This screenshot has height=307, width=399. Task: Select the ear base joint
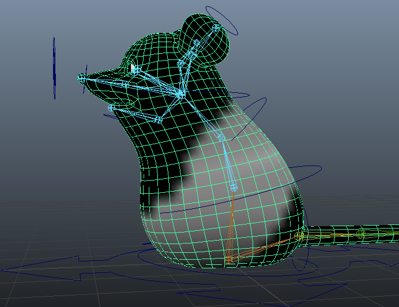coord(182,63)
